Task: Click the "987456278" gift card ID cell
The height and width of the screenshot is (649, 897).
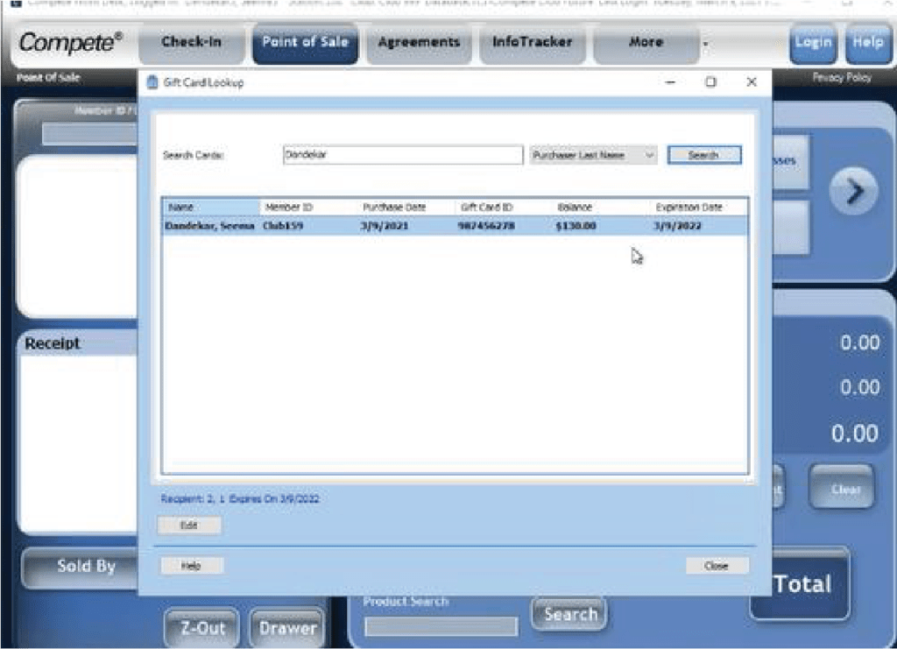Action: click(x=486, y=226)
